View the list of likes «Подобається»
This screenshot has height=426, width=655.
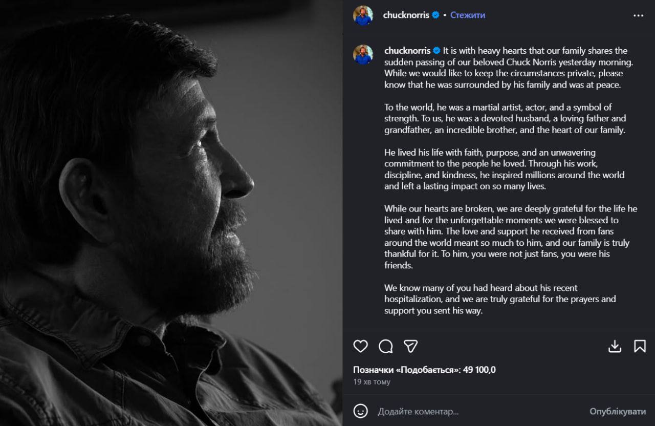tap(424, 370)
